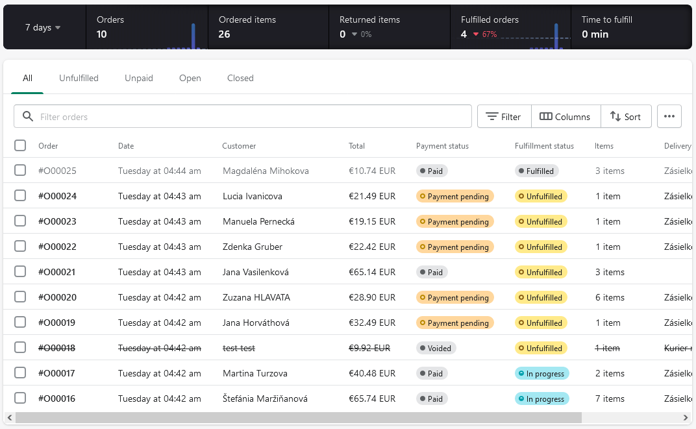Expand the 7 days period dropdown
696x429 pixels.
[43, 27]
